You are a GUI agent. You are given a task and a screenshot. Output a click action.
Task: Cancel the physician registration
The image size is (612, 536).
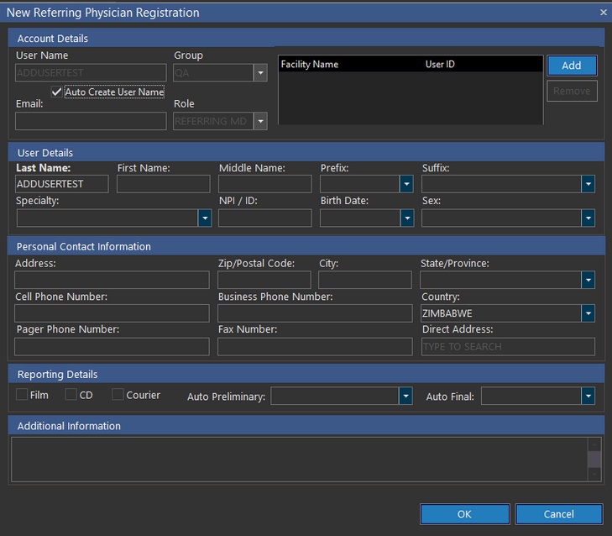pos(558,513)
